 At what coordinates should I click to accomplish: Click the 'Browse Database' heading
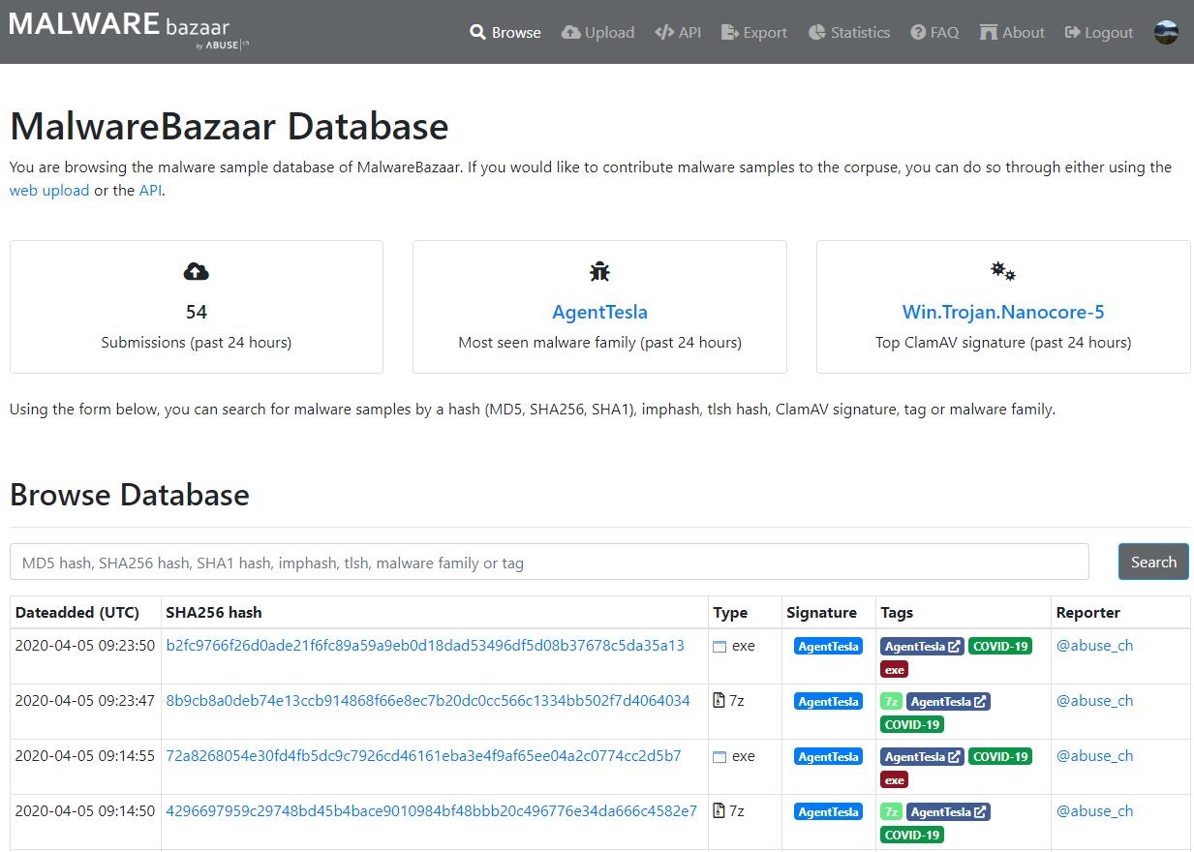pos(130,495)
